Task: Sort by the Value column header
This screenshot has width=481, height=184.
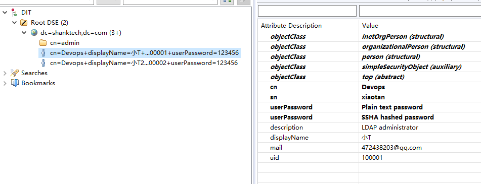Action: tap(370, 26)
